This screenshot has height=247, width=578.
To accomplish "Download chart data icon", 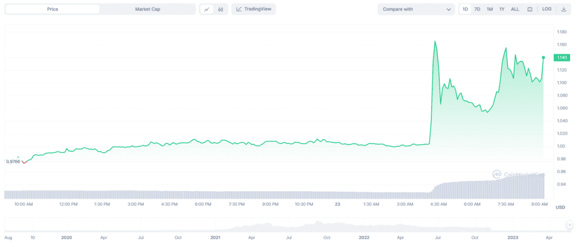I will point(564,9).
